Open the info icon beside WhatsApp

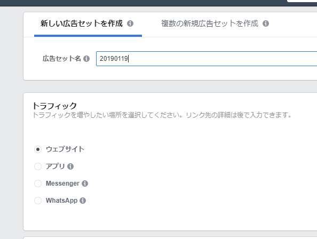pos(83,201)
